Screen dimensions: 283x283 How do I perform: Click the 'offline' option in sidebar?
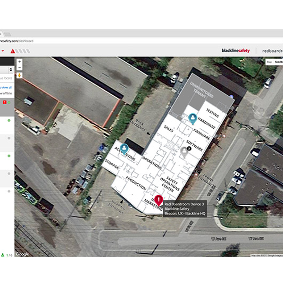click(x=7, y=93)
